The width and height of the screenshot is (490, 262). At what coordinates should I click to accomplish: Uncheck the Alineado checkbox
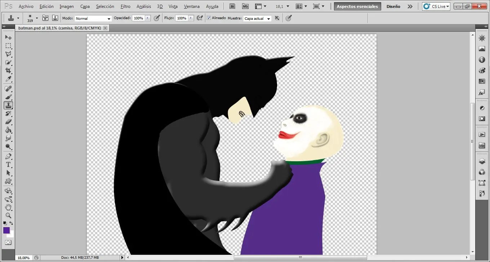coord(209,18)
